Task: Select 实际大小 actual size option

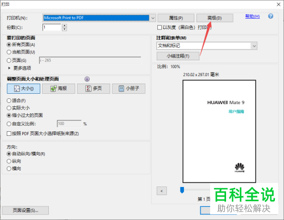Action: pyautogui.click(x=18, y=108)
